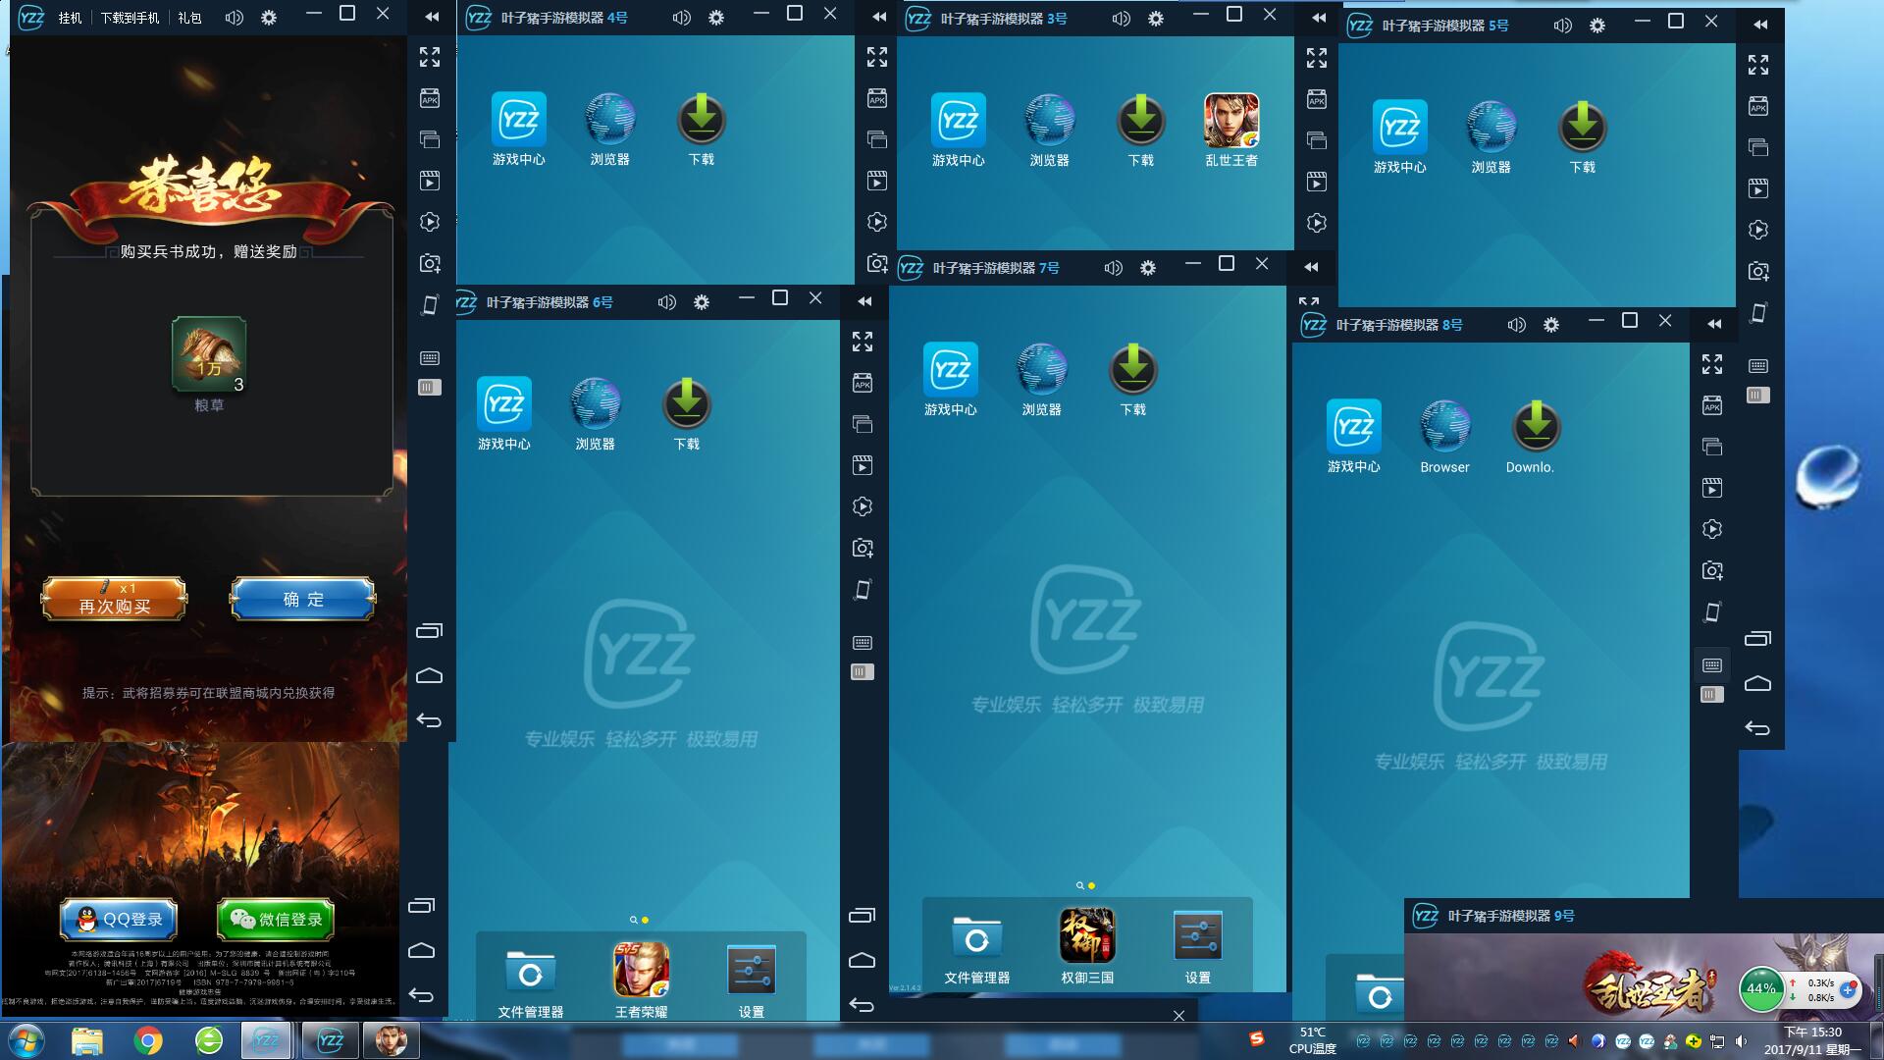The image size is (1884, 1060).
Task: Open 乱世王者 game in emulator 3
Action: [x=1230, y=122]
